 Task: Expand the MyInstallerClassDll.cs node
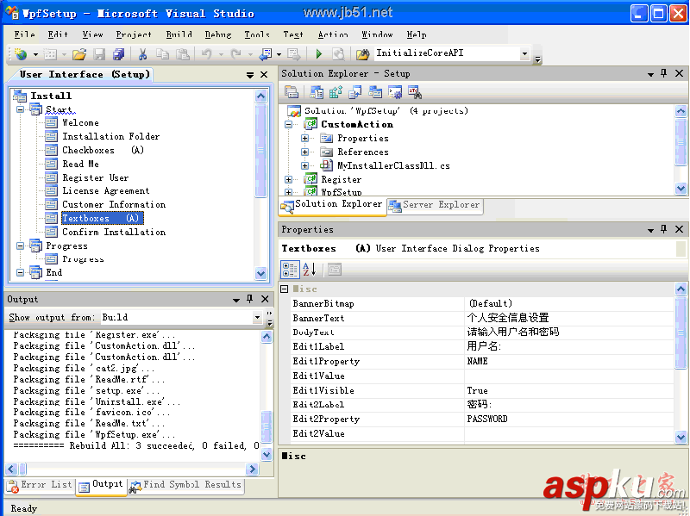pyautogui.click(x=304, y=165)
